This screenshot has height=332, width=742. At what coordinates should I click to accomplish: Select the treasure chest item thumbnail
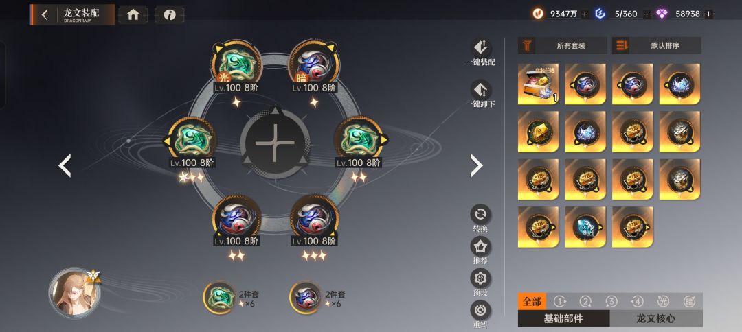538,84
